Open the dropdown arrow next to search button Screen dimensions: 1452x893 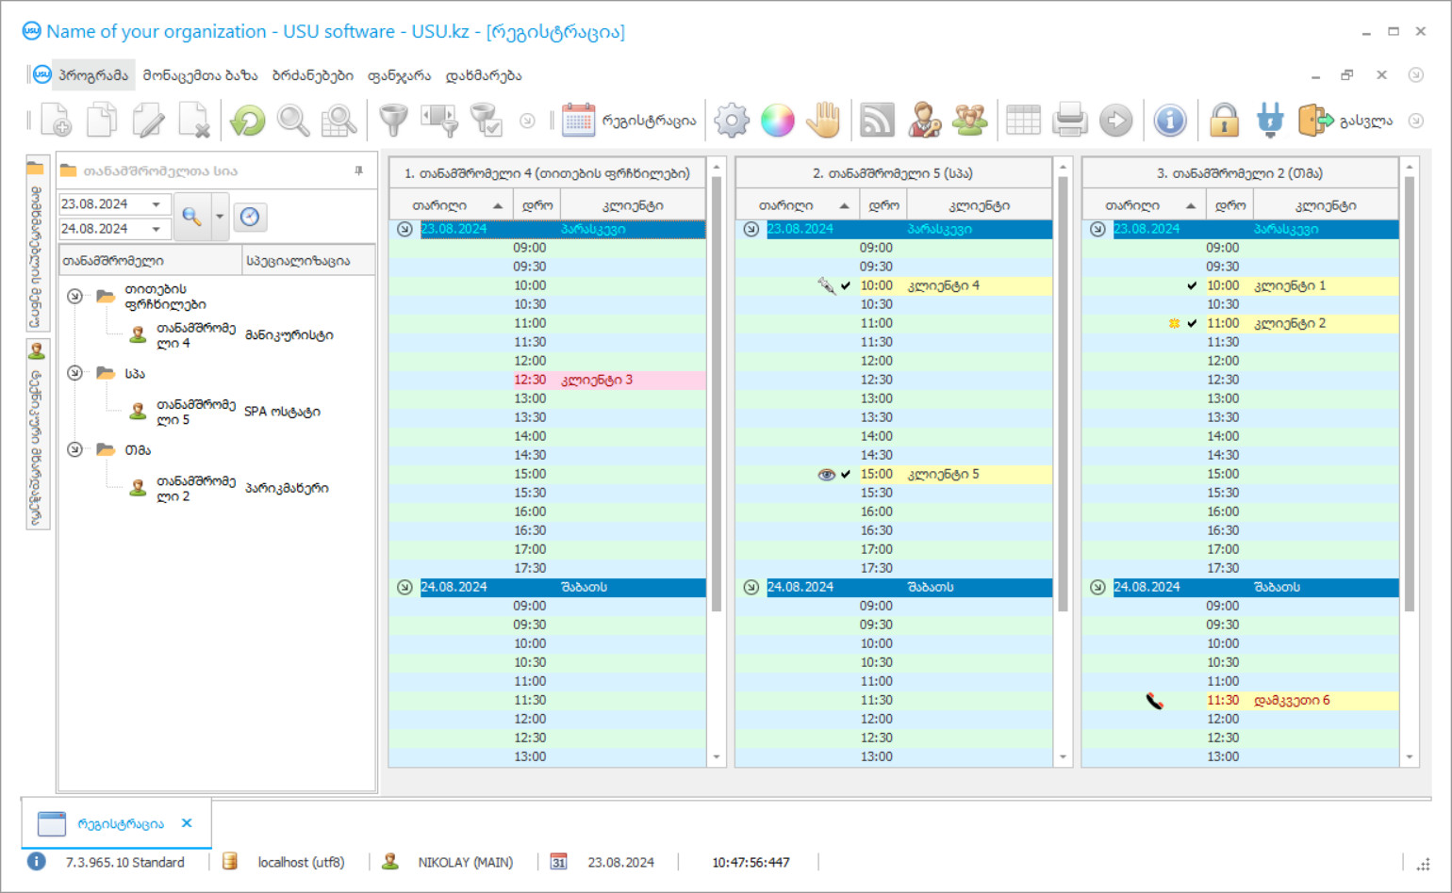tap(219, 217)
